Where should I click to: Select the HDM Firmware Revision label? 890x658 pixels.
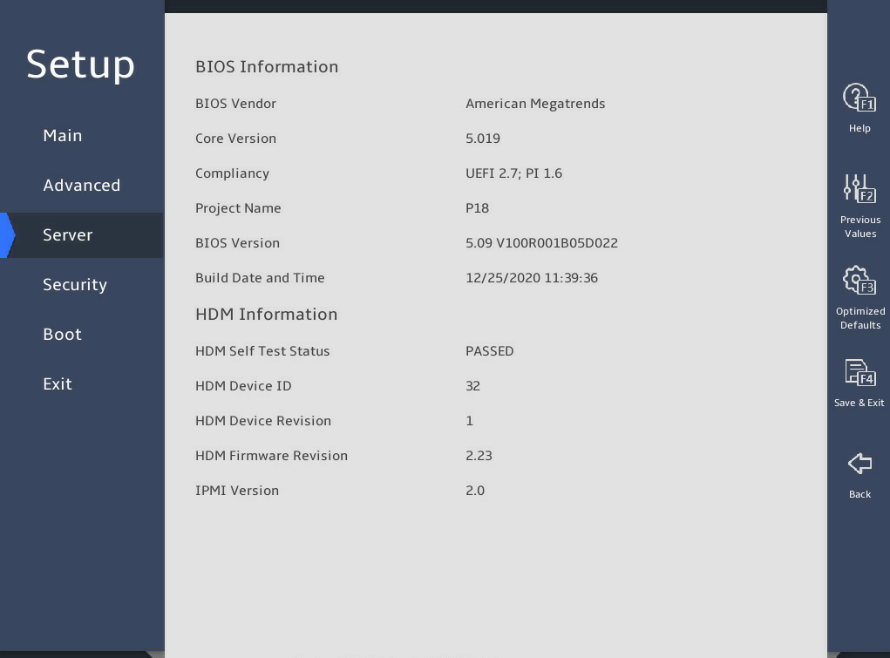pyautogui.click(x=271, y=456)
